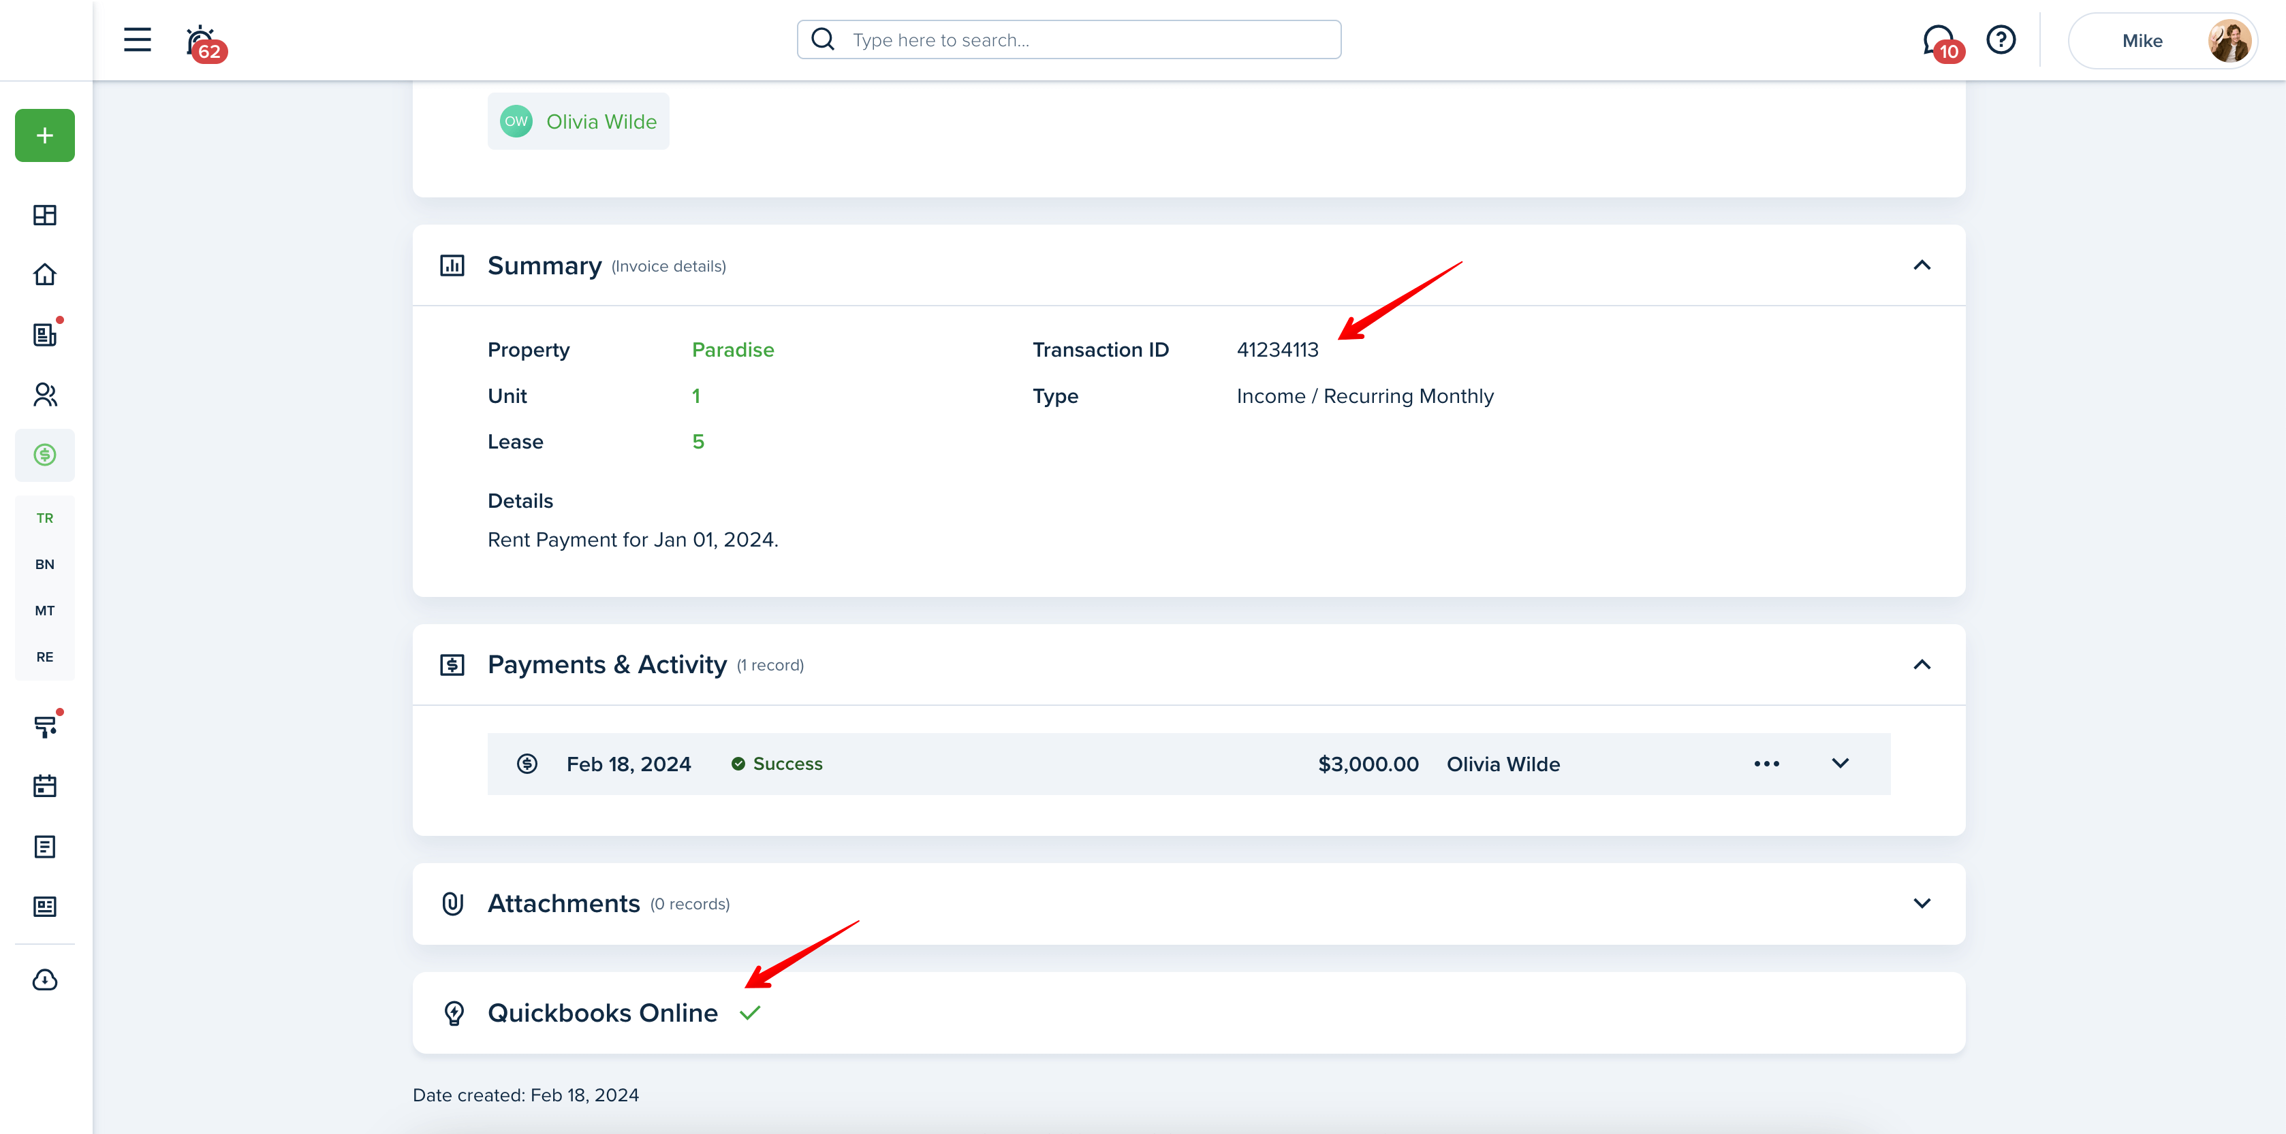Open Lease 5 link

[x=698, y=442]
